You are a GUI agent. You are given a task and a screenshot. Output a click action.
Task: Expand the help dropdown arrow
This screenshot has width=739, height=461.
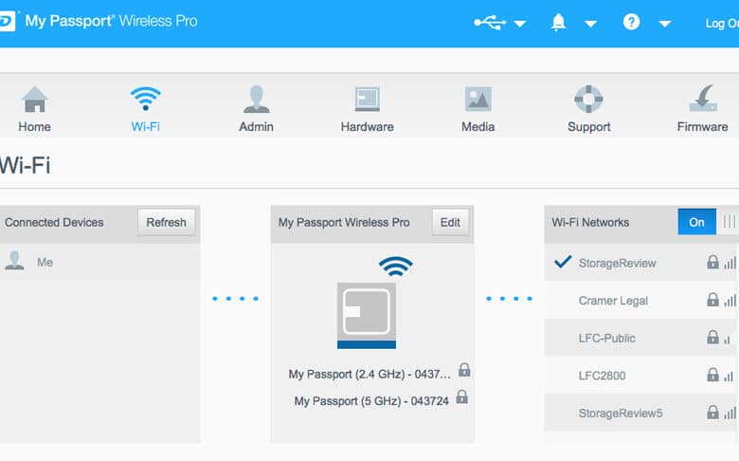tap(665, 24)
